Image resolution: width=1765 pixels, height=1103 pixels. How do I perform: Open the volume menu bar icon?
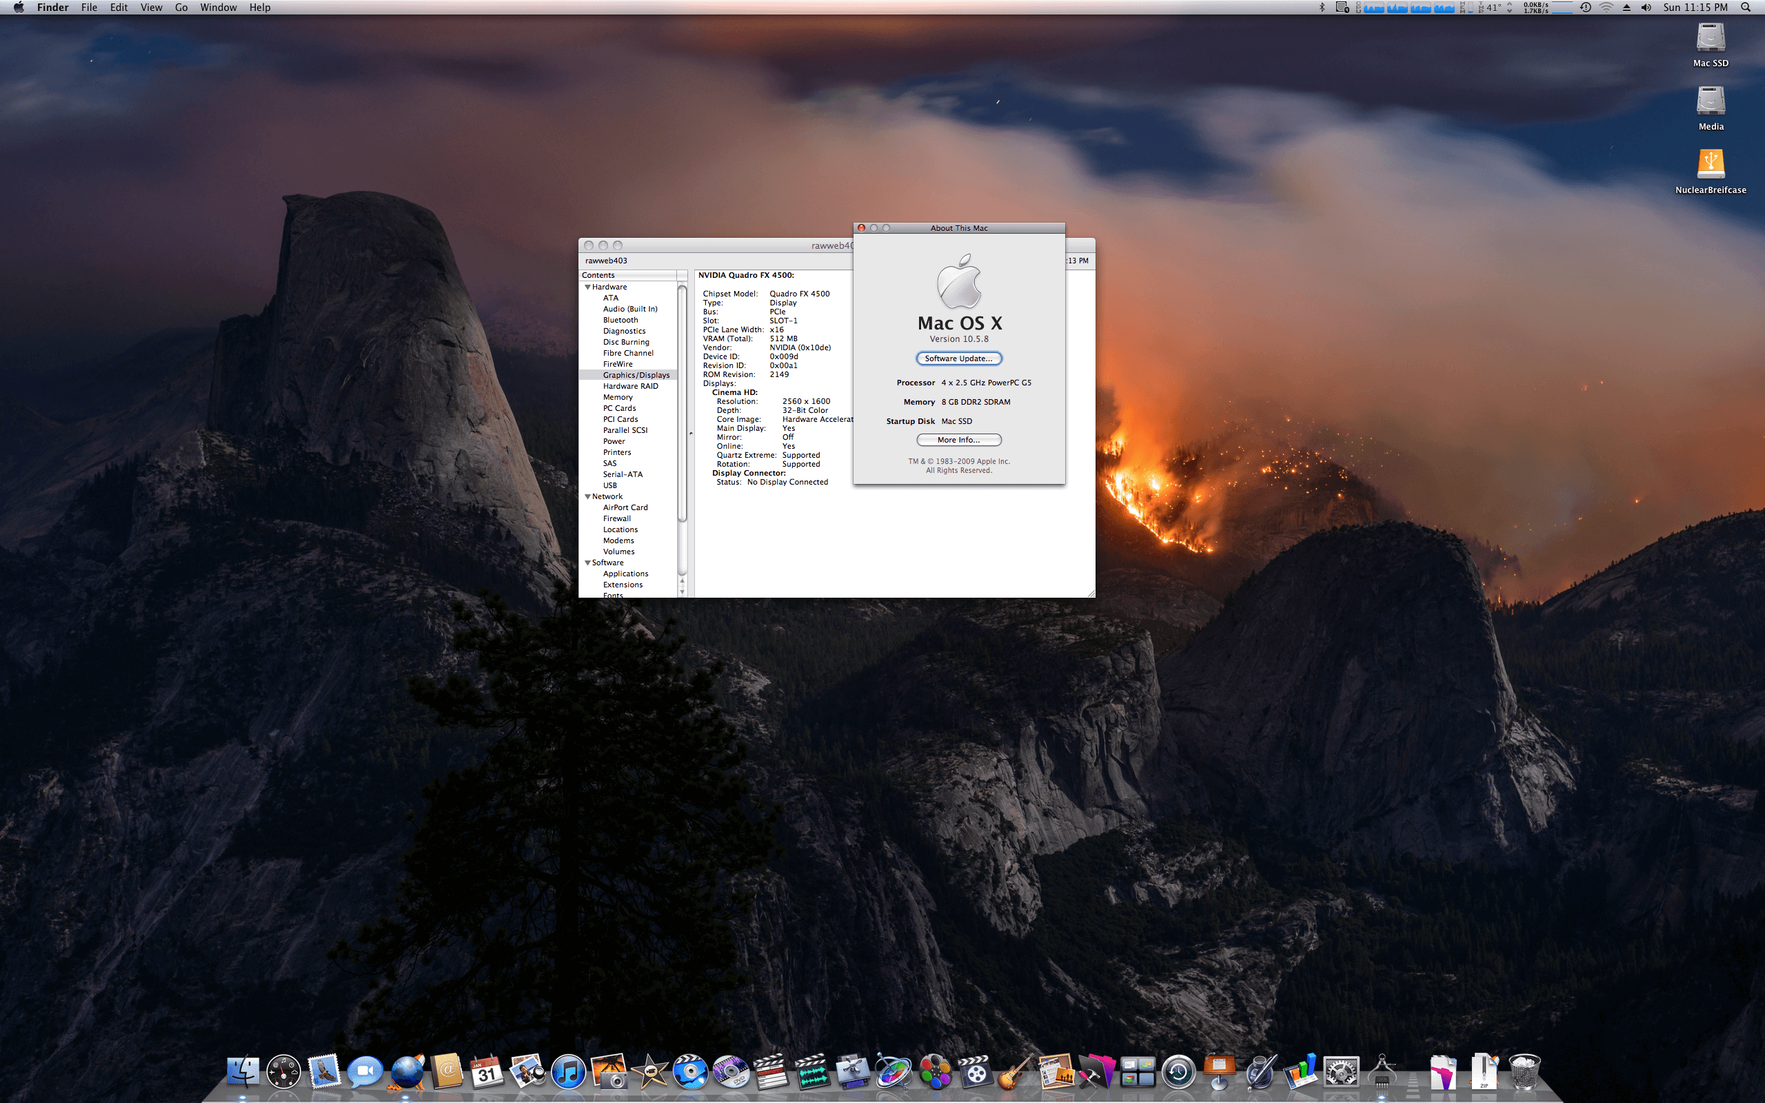pyautogui.click(x=1646, y=8)
